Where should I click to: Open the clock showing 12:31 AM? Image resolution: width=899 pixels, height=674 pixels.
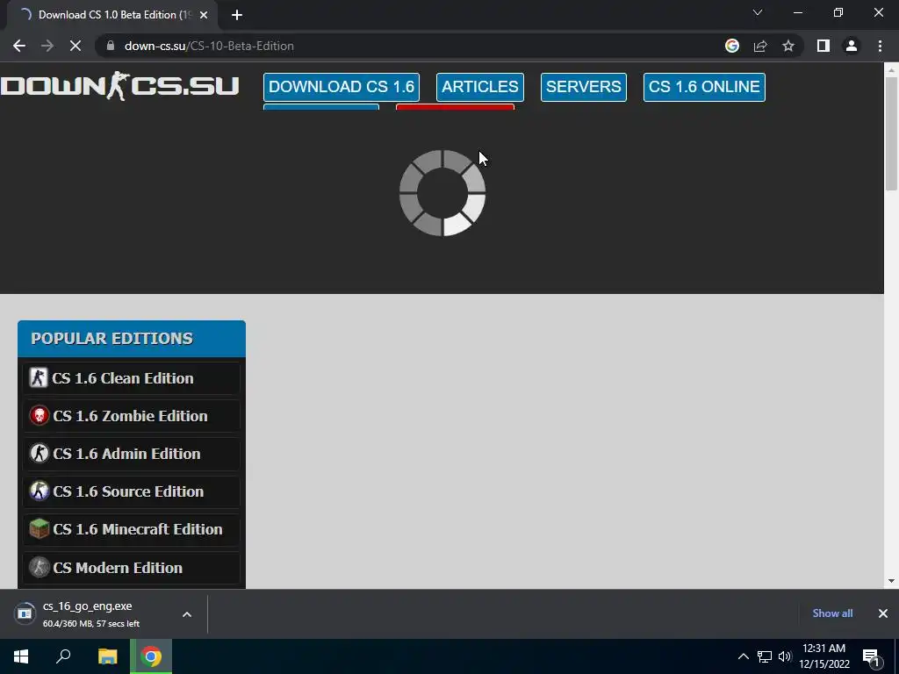pyautogui.click(x=824, y=656)
